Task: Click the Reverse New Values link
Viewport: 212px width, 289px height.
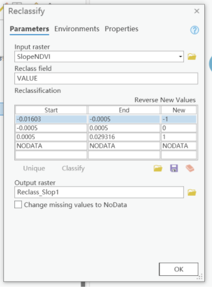Action: [165, 100]
